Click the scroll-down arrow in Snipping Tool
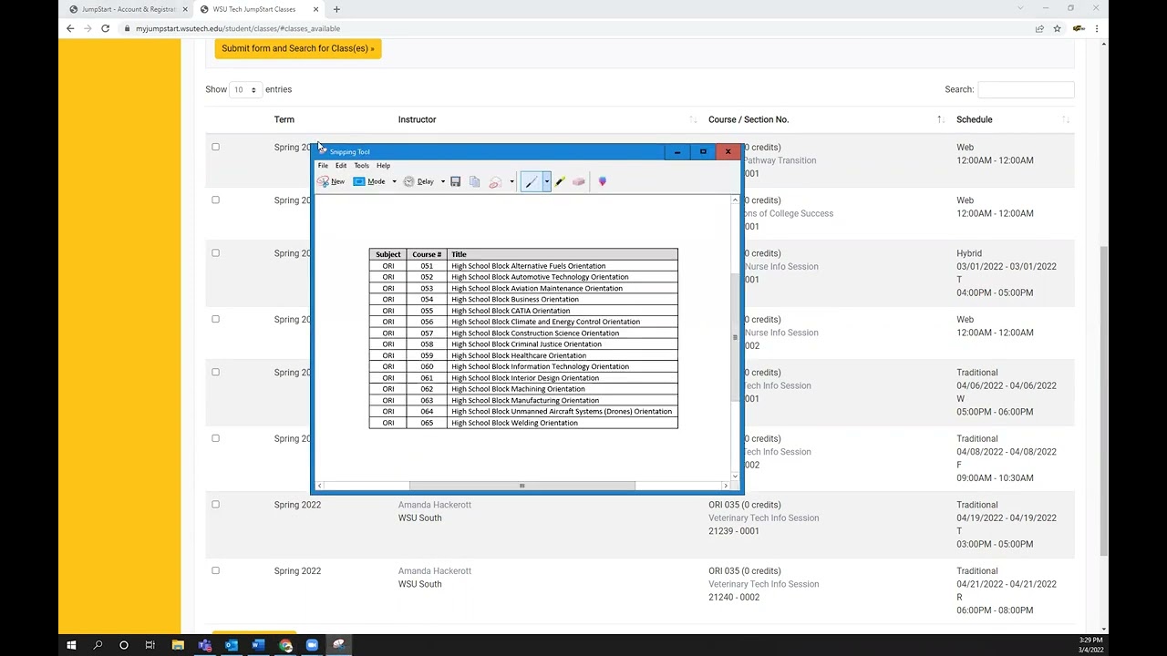This screenshot has width=1167, height=656. 735,477
